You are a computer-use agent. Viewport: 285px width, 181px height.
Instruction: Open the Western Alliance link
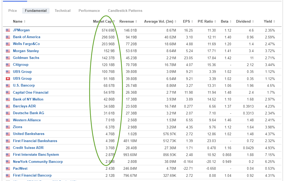(x=27, y=120)
